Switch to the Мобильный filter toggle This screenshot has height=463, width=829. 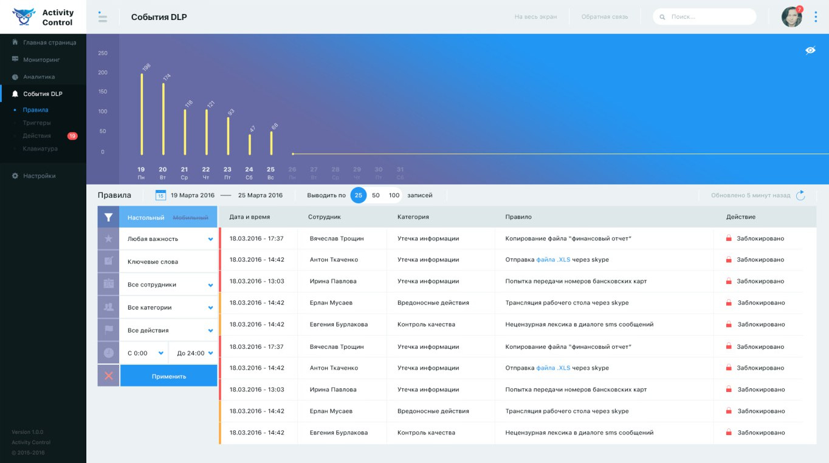click(x=190, y=217)
